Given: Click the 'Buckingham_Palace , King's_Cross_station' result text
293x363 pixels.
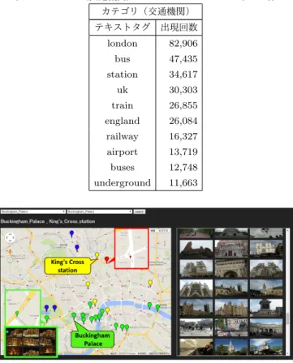Looking at the screenshot, I should tap(48, 221).
